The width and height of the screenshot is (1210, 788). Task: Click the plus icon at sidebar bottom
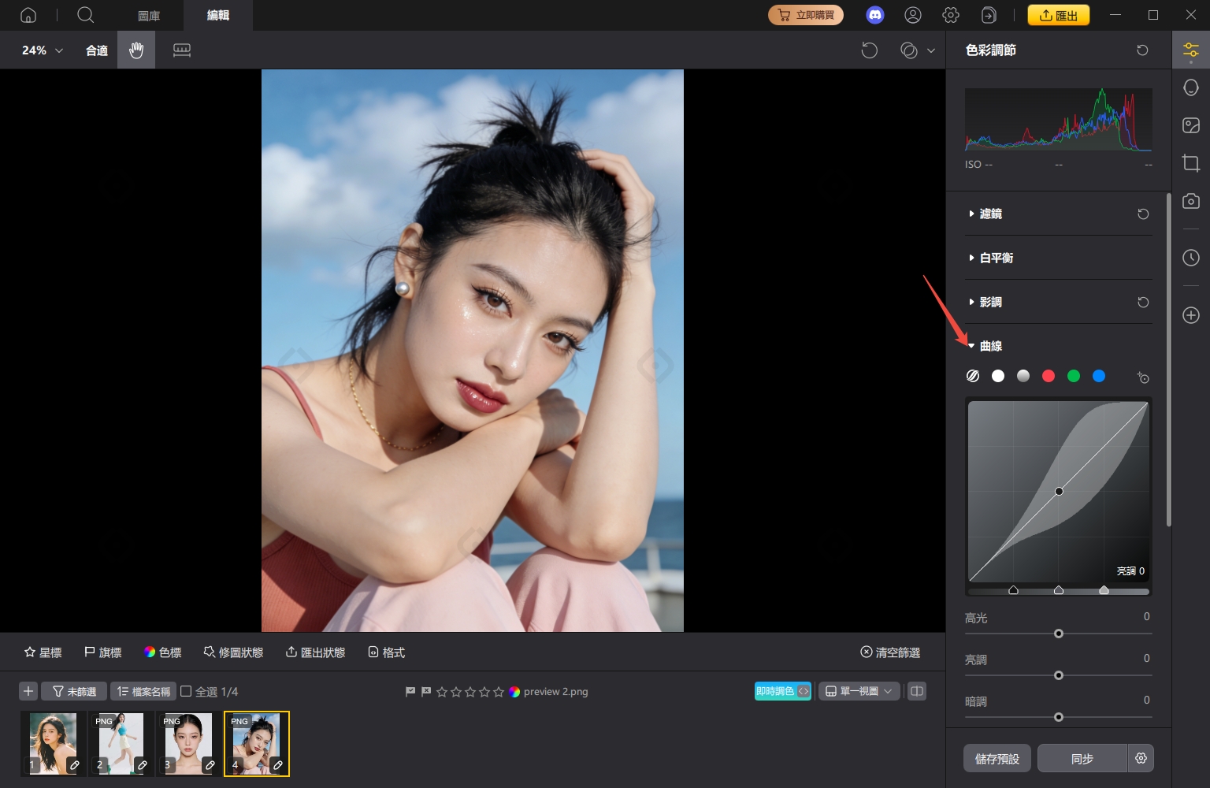click(1191, 315)
